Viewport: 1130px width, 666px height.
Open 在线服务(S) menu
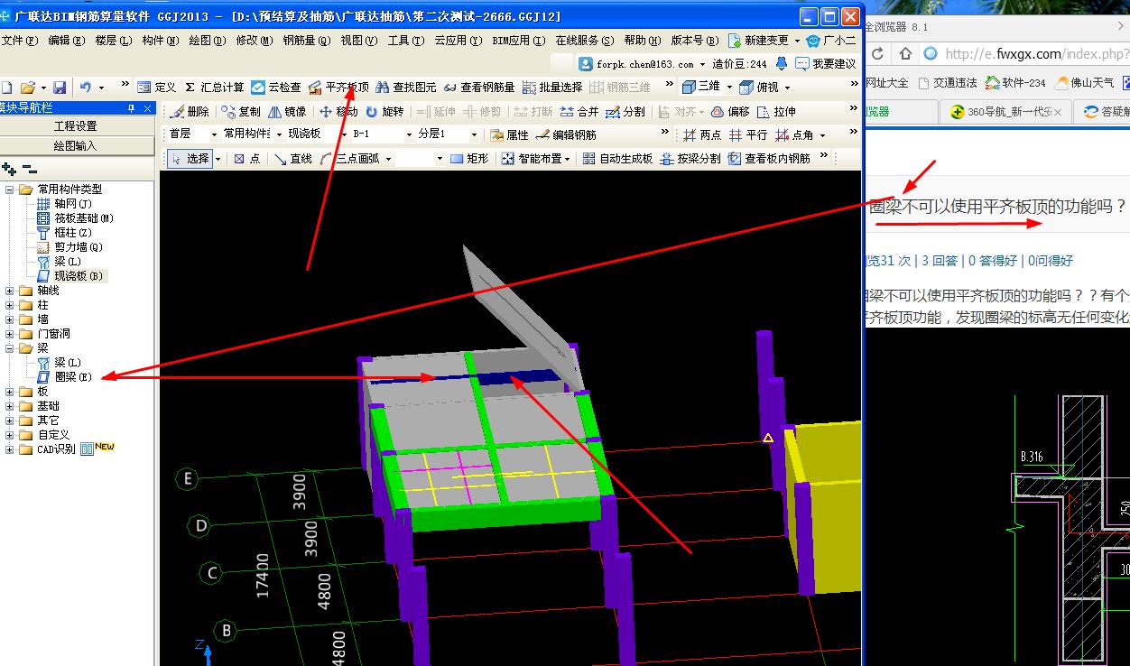(585, 41)
